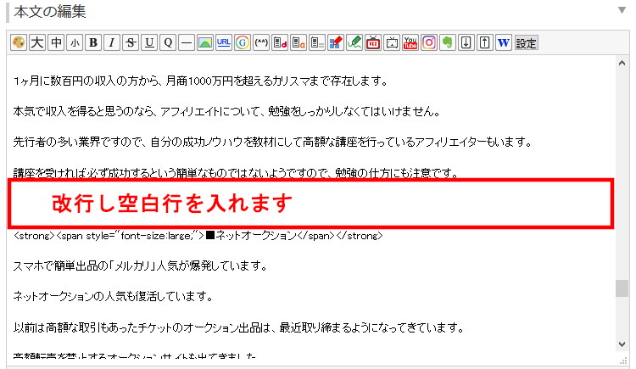Screen dimensions: 636x369
Task: Click the green pen scribble icon
Action: (354, 42)
